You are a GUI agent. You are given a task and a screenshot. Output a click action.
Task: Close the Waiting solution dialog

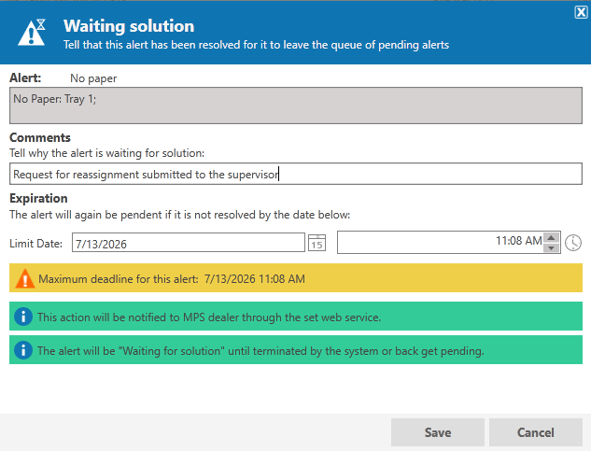pos(582,12)
